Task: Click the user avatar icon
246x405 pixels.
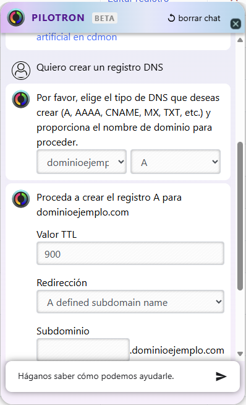Action: point(21,70)
